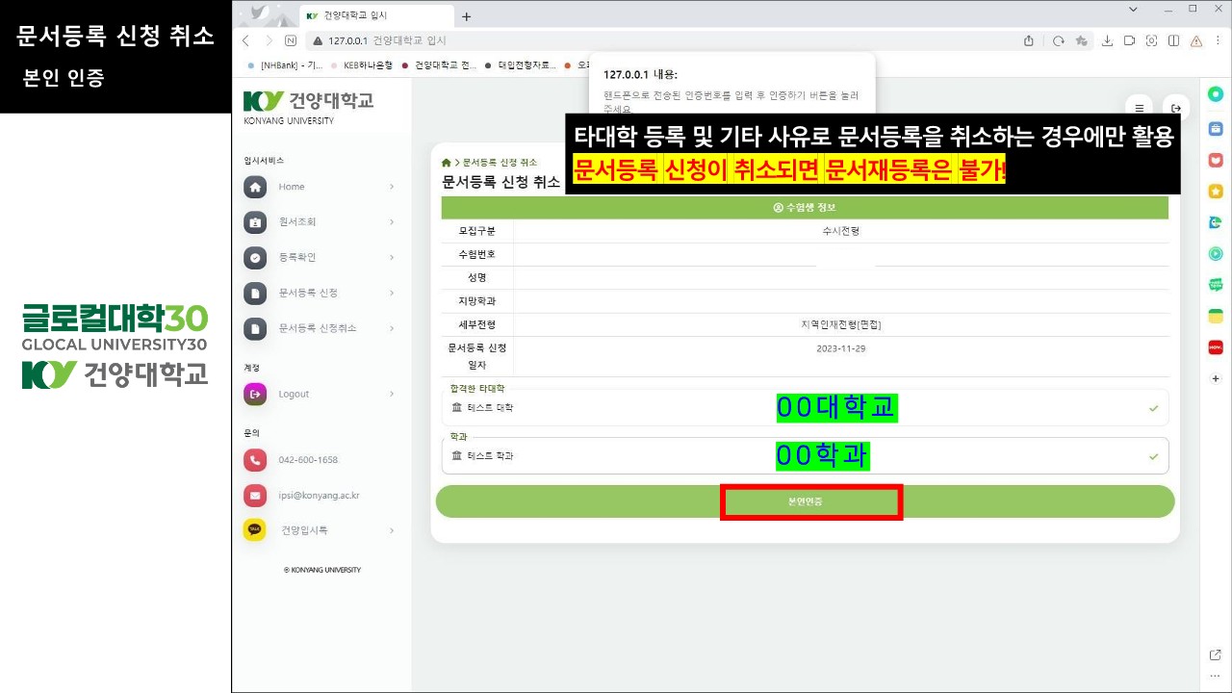Open the yellow KakaoTalk 건양입시톡 icon
This screenshot has width=1232, height=693.
[x=255, y=530]
